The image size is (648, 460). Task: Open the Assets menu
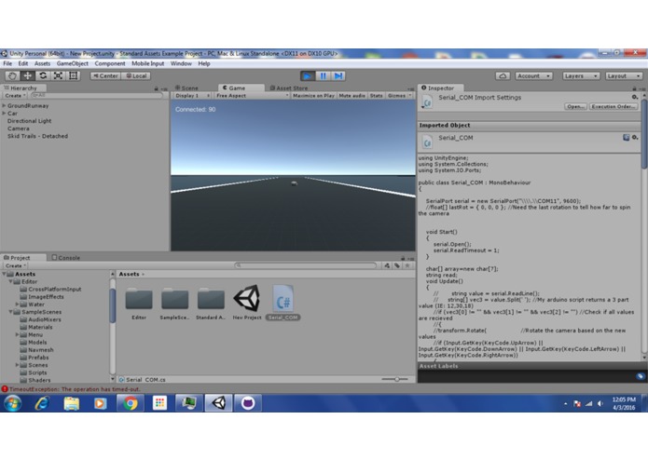[x=42, y=63]
